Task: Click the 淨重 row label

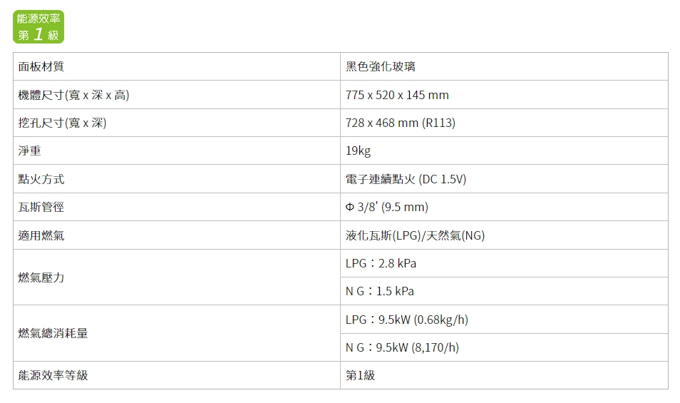Action: [x=30, y=151]
